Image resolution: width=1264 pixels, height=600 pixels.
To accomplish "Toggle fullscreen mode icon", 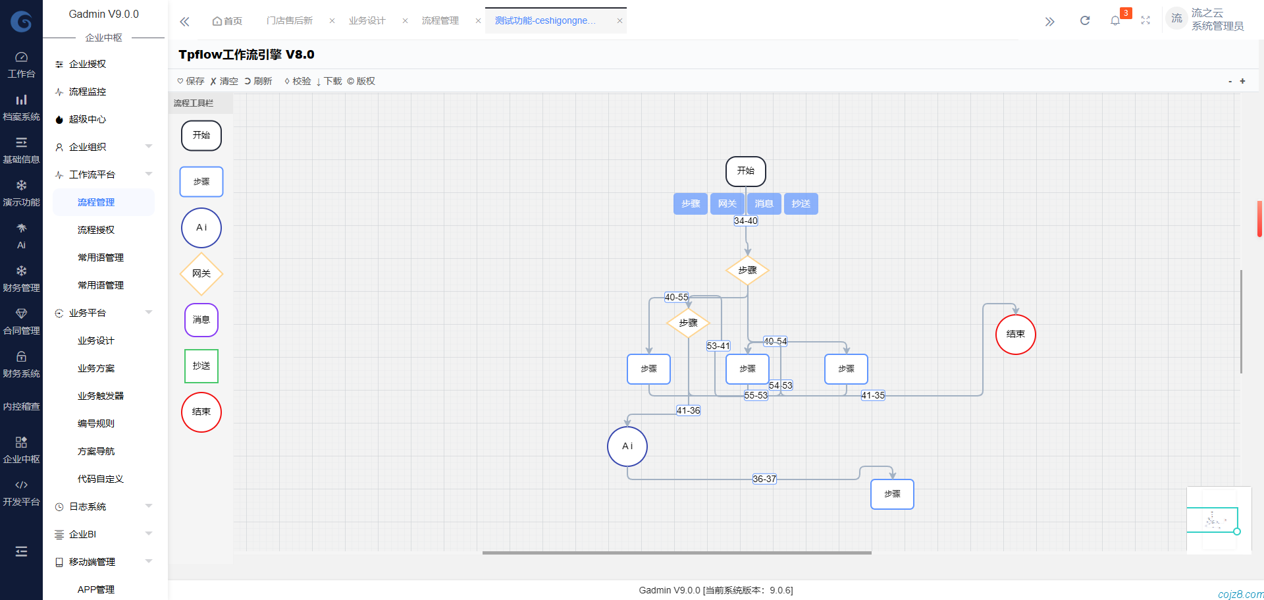I will click(1145, 21).
